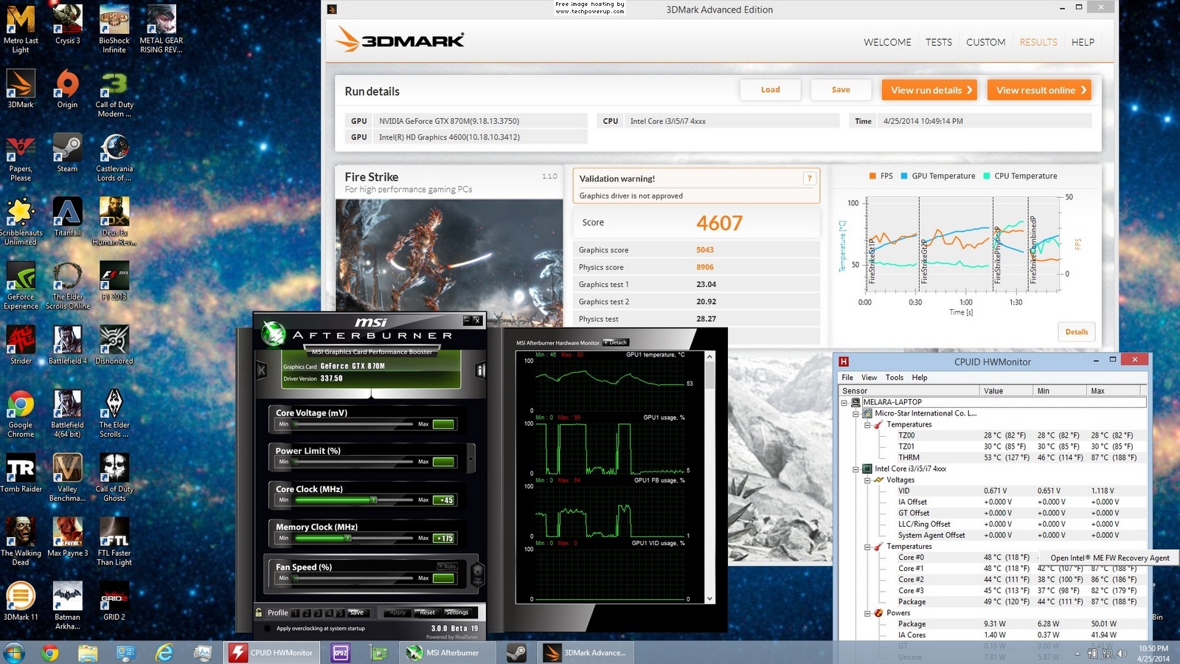Click the Load button in Run details

(x=770, y=90)
